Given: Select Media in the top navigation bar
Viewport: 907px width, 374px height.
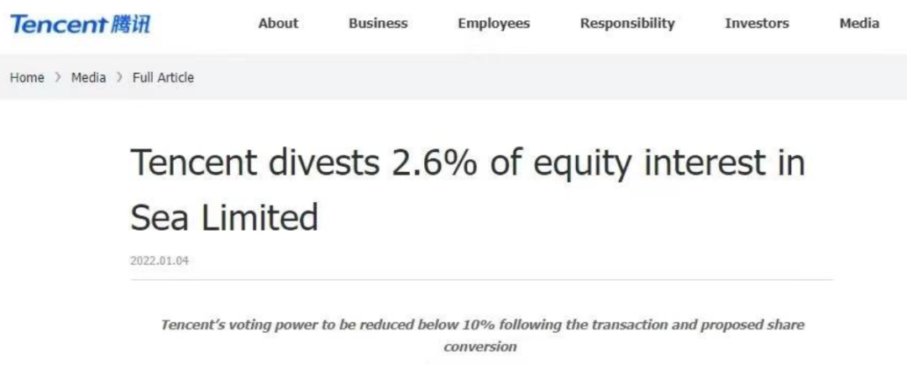Looking at the screenshot, I should 859,23.
